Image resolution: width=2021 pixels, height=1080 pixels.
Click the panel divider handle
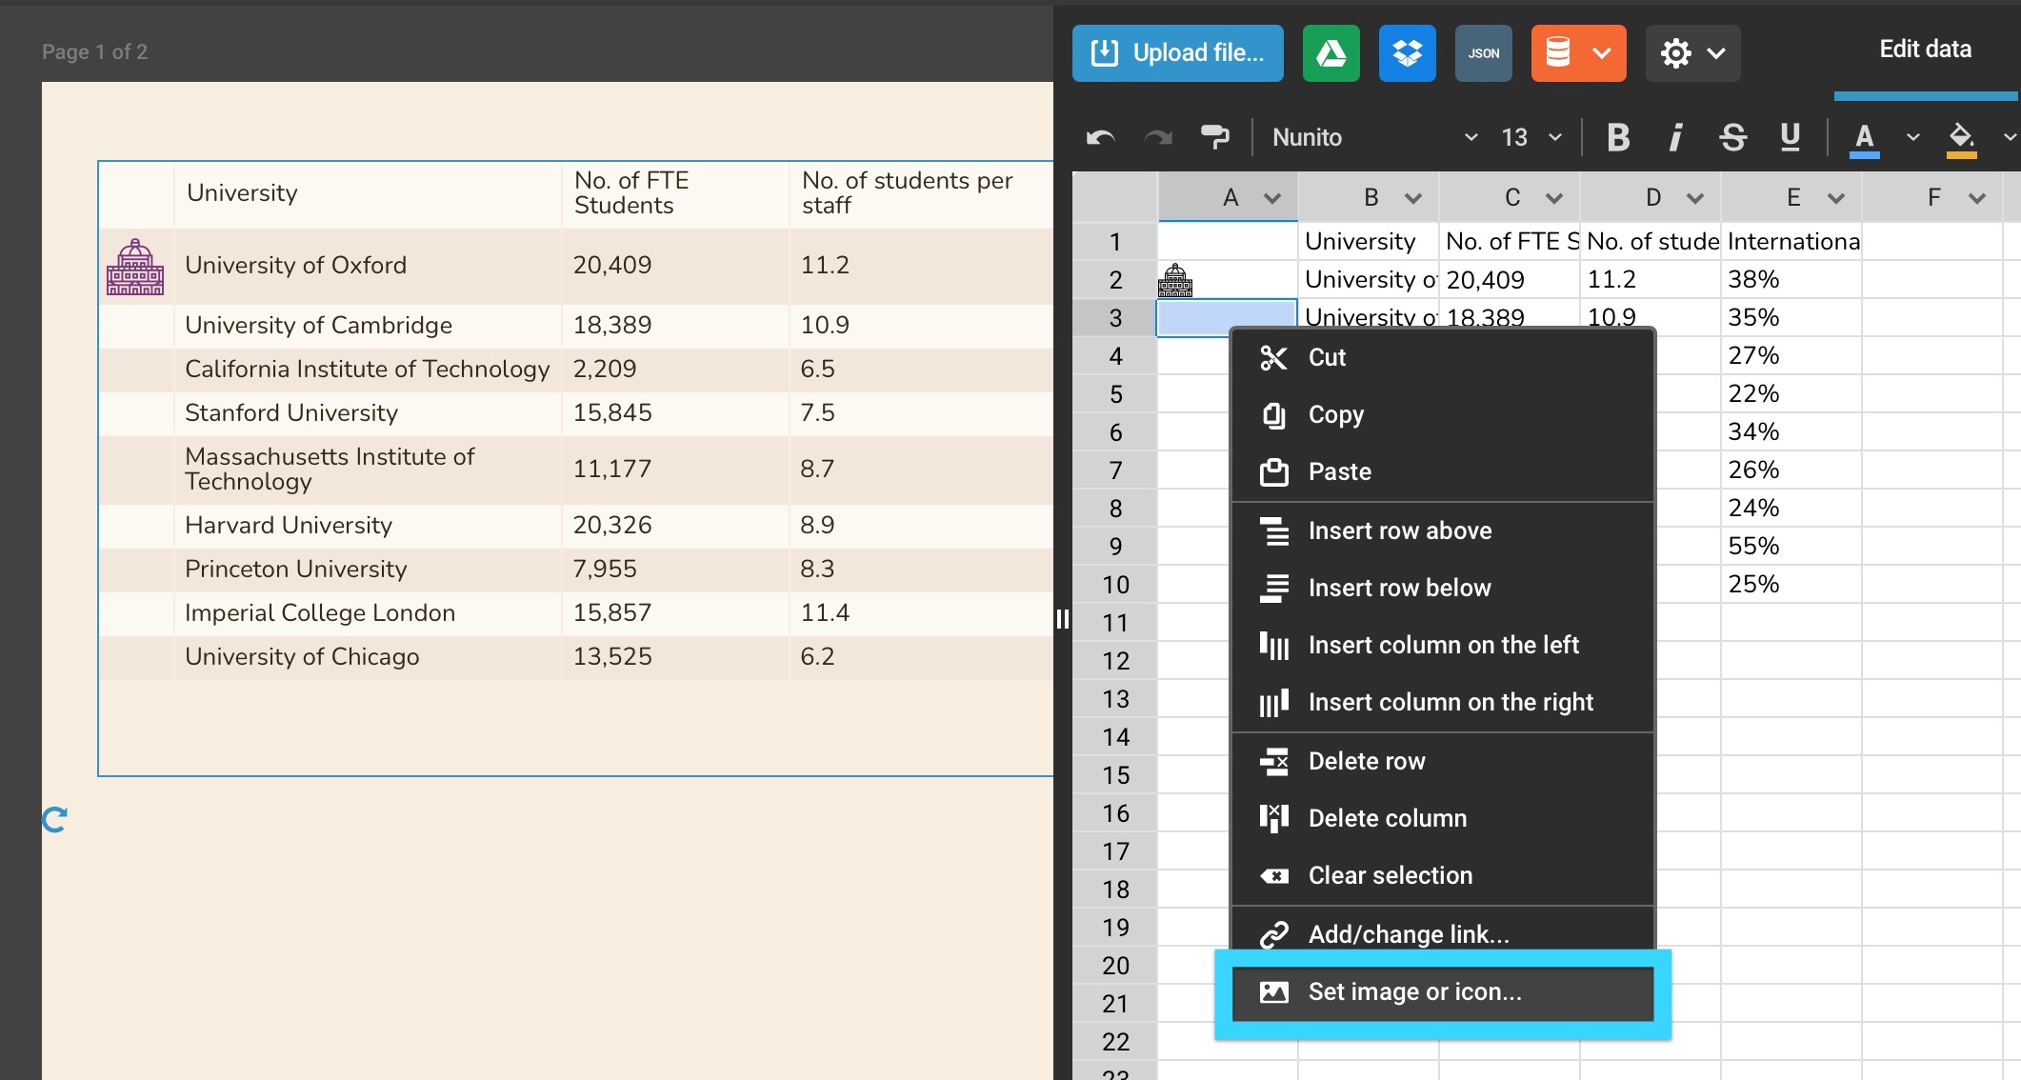[1063, 619]
